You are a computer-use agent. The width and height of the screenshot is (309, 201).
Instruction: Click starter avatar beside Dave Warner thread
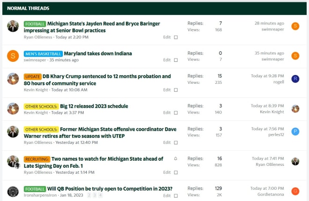coord(13,132)
